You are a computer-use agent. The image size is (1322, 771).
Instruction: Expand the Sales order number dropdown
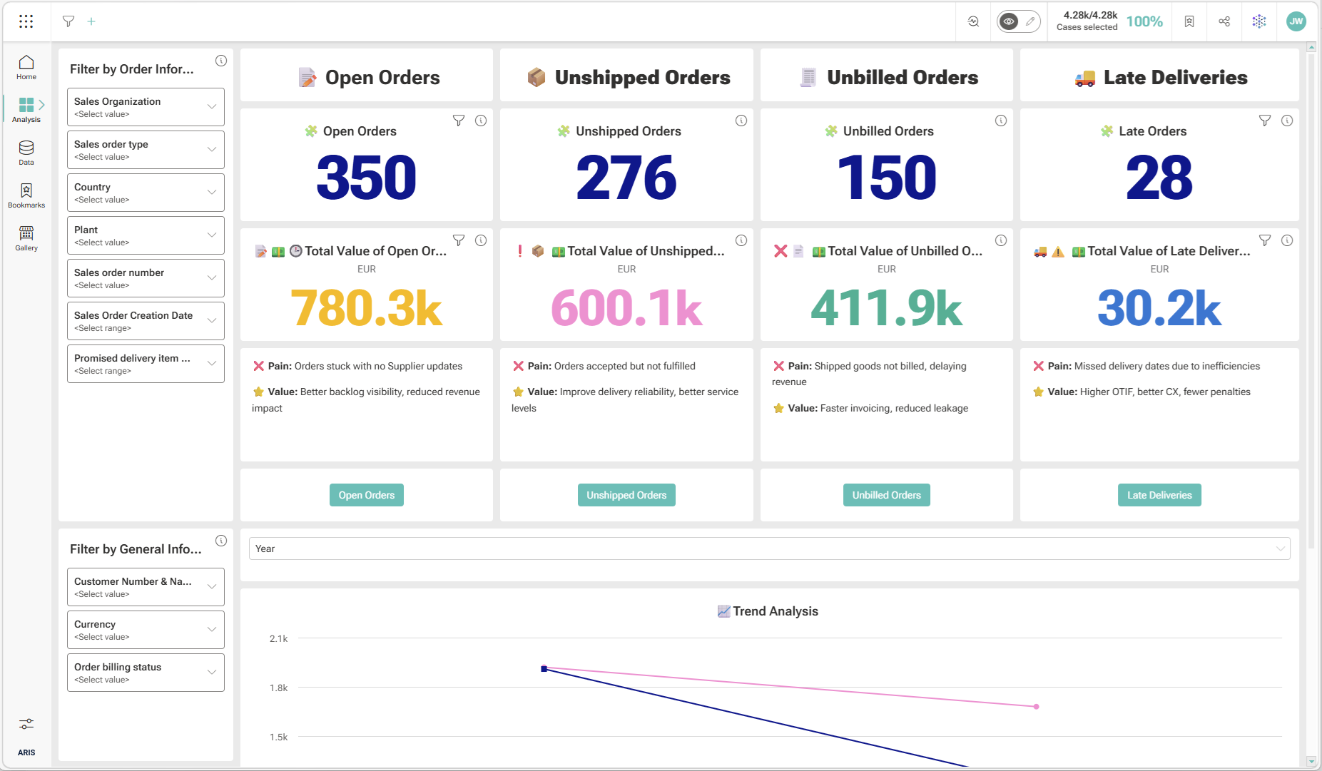(146, 278)
